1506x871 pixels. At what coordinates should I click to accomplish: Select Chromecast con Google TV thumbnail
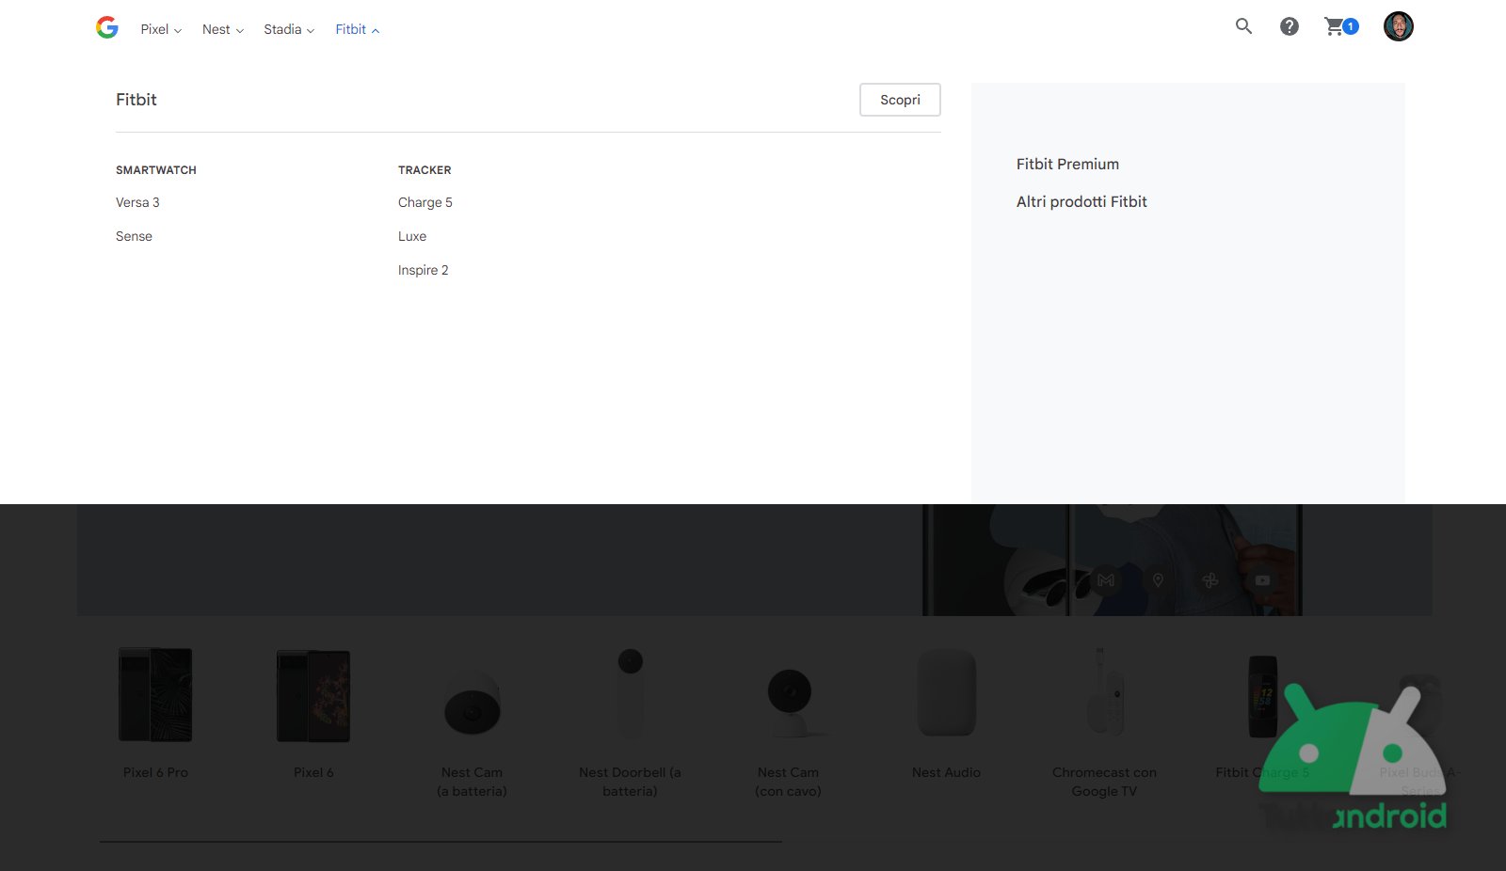click(x=1104, y=692)
